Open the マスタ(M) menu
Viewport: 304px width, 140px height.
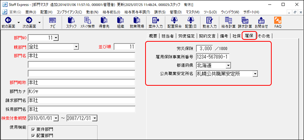point(193,12)
